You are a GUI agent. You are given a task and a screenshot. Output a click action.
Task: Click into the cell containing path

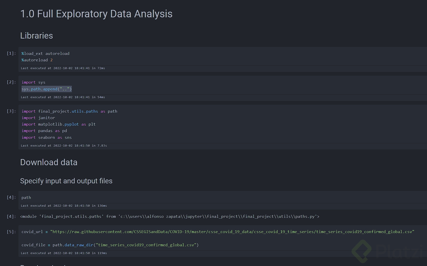pyautogui.click(x=26, y=198)
